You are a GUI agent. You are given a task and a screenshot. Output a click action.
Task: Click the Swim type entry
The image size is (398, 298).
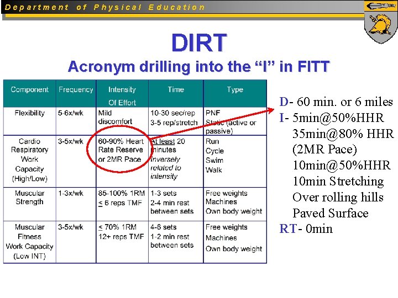tap(214, 161)
